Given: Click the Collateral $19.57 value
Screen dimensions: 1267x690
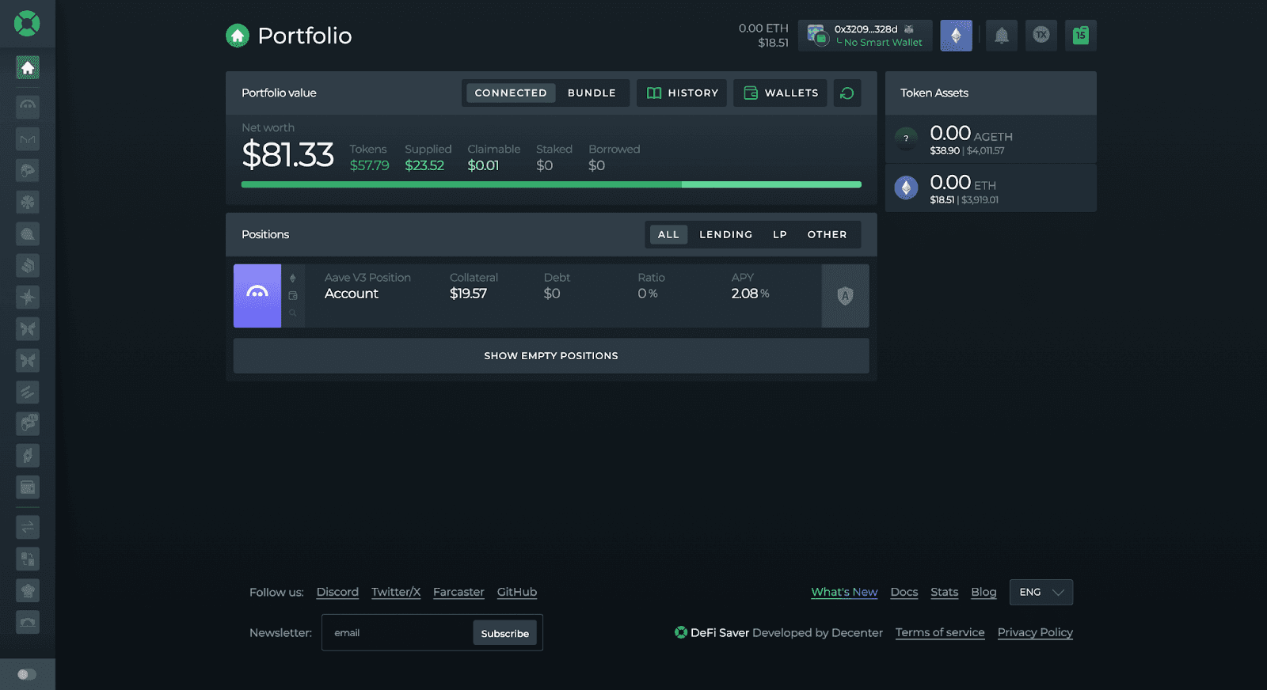Looking at the screenshot, I should click(x=468, y=294).
